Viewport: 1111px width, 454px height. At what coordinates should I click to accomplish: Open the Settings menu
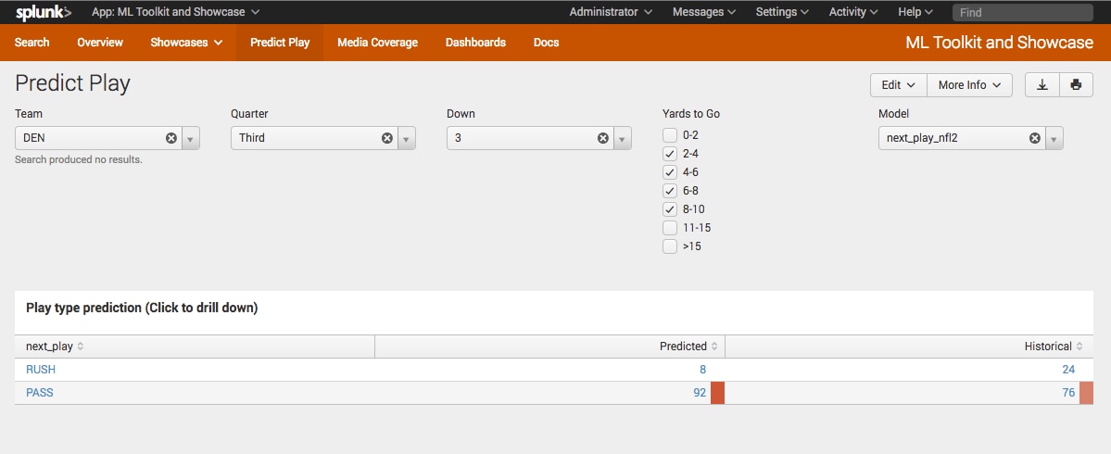[781, 12]
